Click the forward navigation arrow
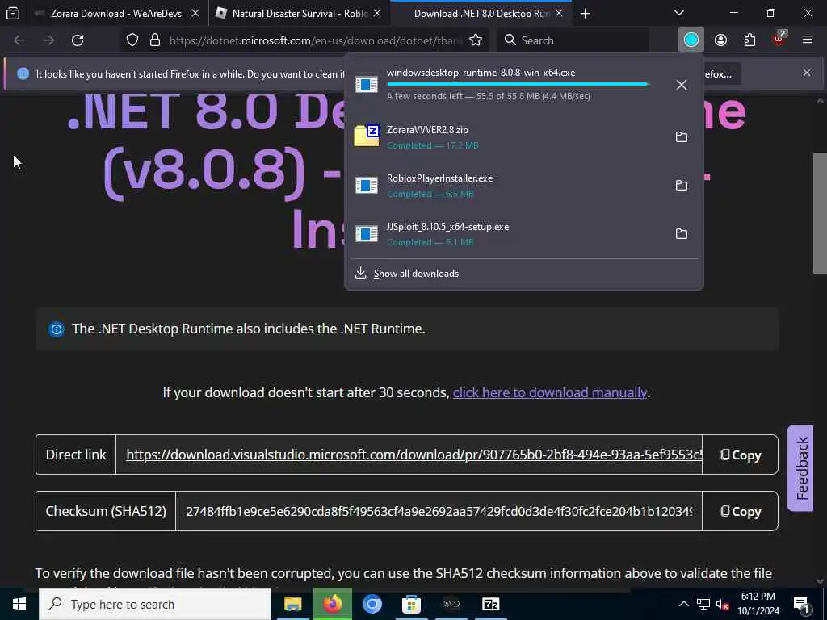Image resolution: width=827 pixels, height=620 pixels. tap(48, 40)
